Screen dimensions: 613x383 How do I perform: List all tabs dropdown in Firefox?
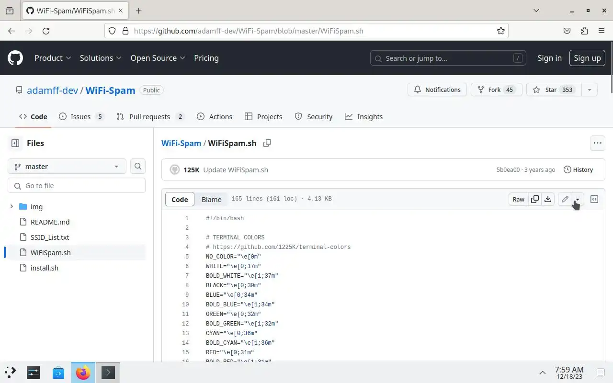click(x=536, y=11)
